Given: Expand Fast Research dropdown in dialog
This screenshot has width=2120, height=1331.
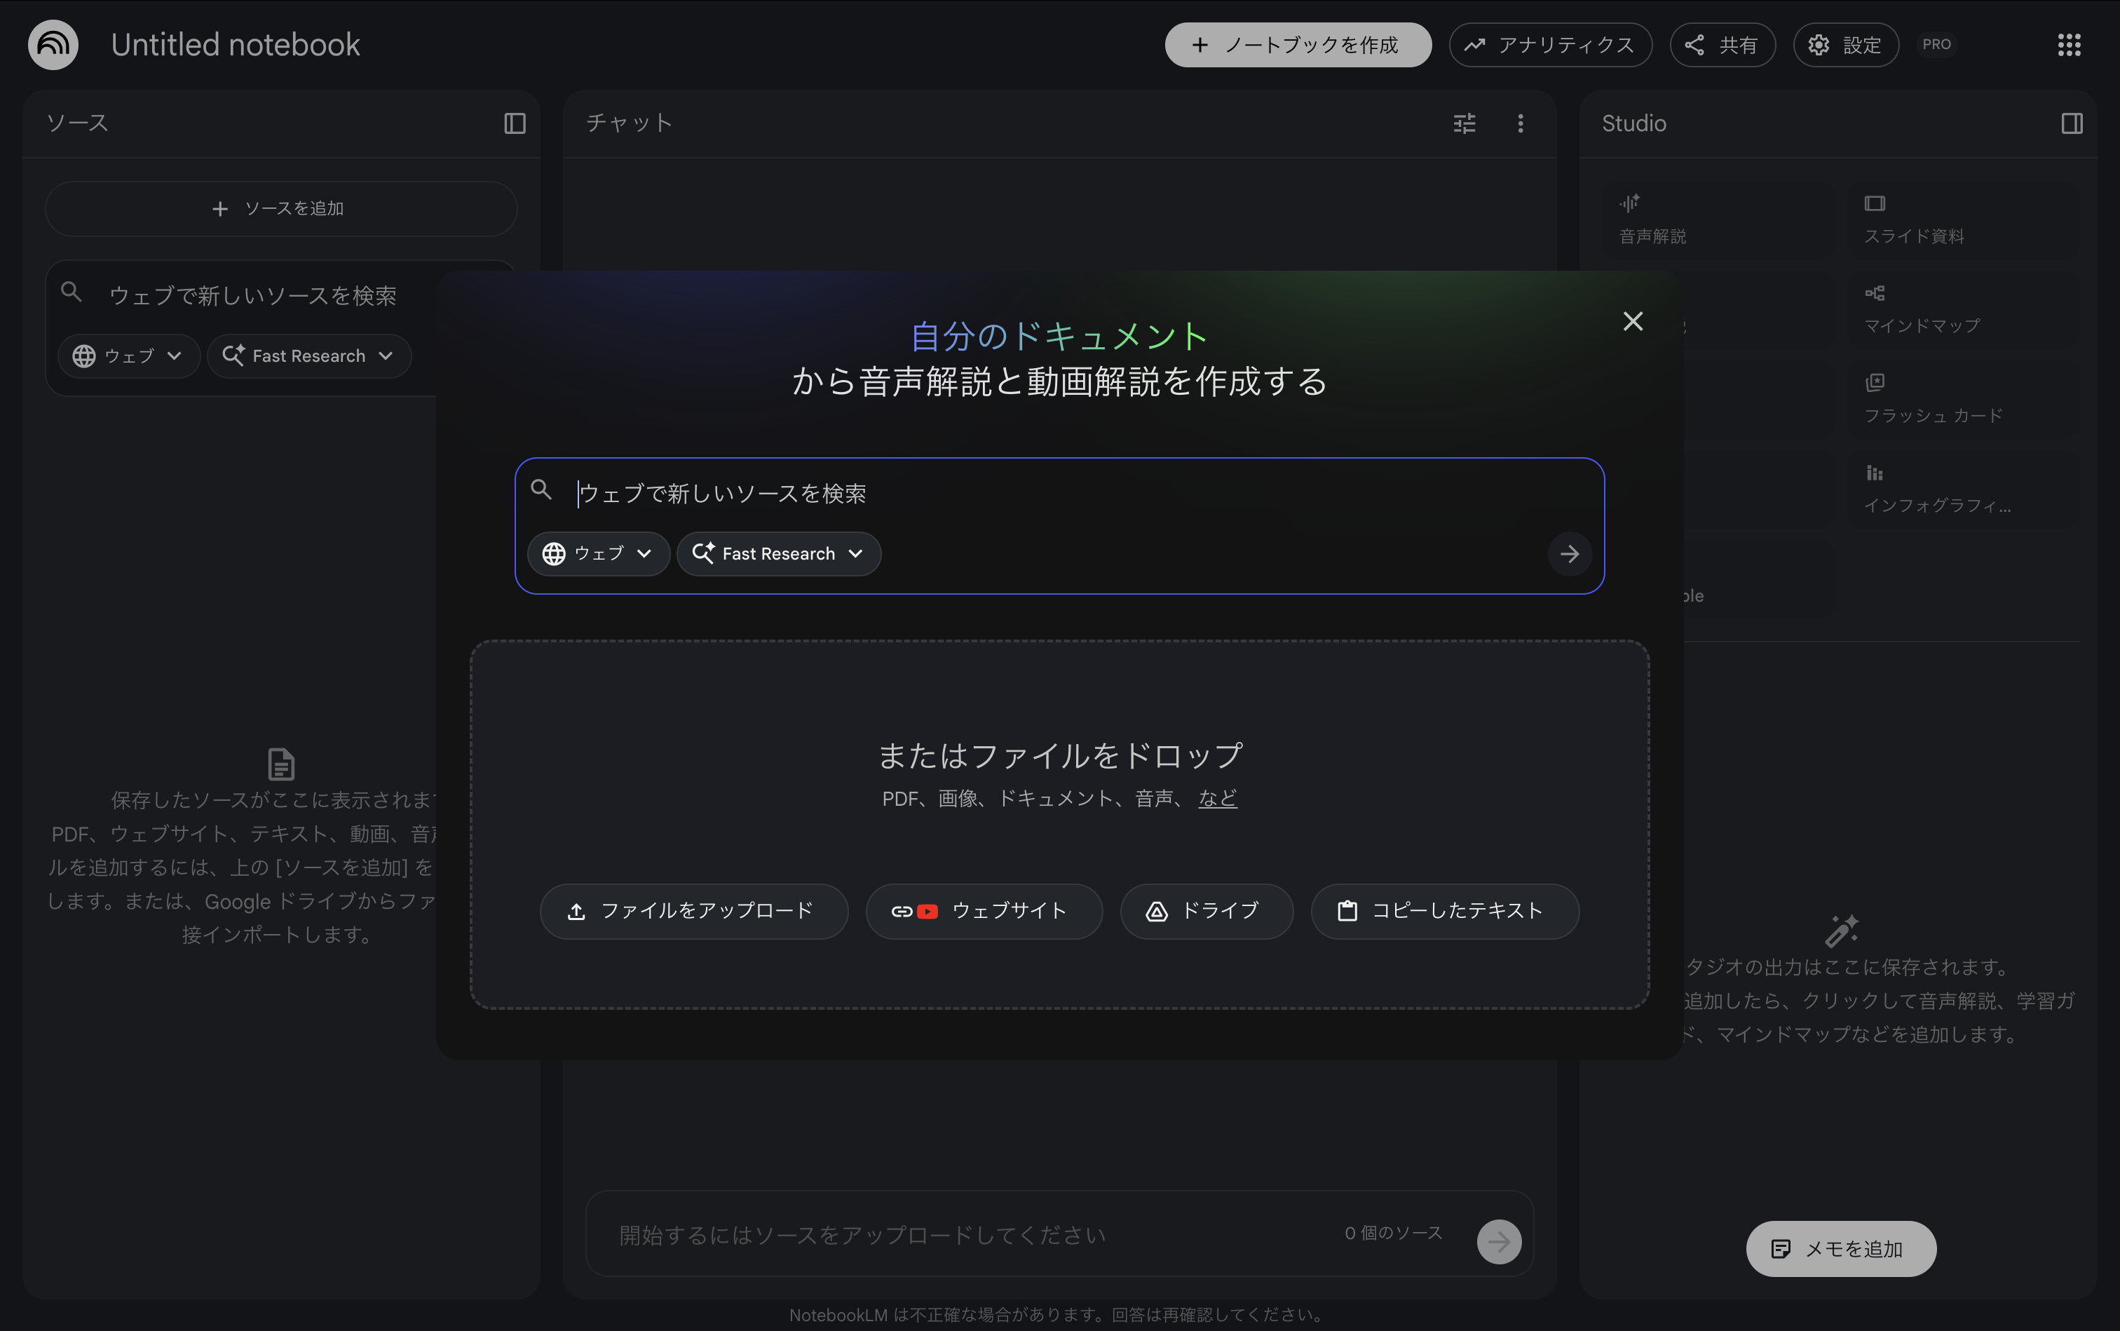Looking at the screenshot, I should (x=778, y=554).
